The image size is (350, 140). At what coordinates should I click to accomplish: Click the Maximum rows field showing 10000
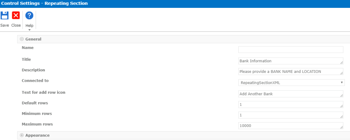289,126
